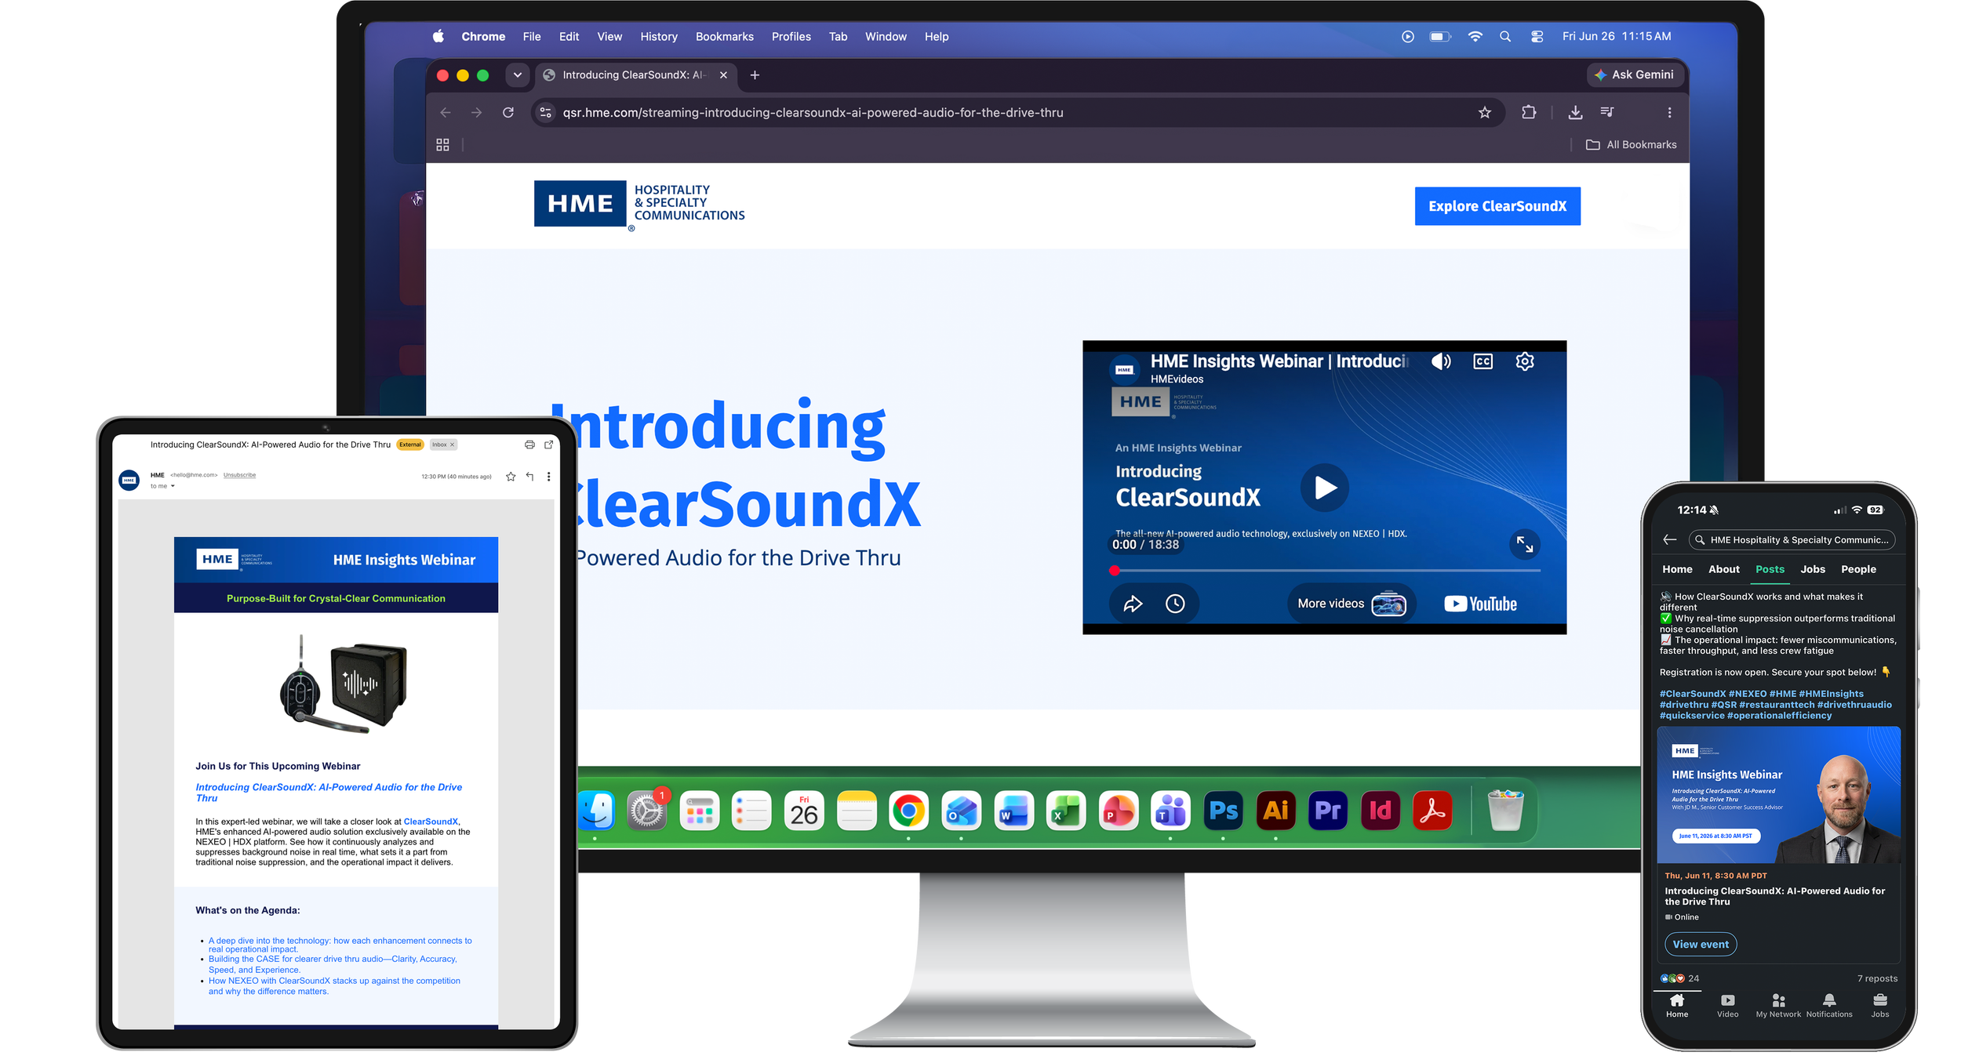Viewport: 1961px width, 1063px height.
Task: Open the File menu
Action: point(532,37)
